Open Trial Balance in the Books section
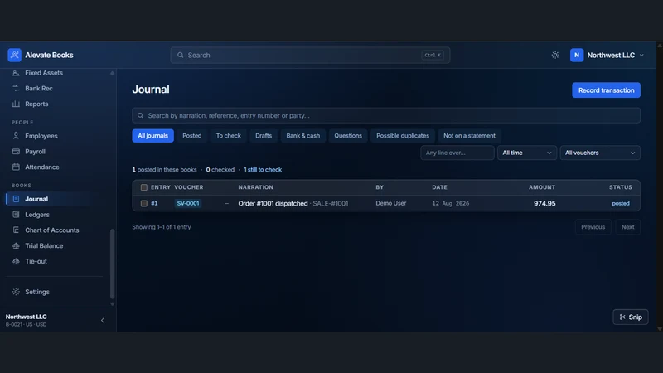Screen dimensions: 663x373 coord(44,245)
